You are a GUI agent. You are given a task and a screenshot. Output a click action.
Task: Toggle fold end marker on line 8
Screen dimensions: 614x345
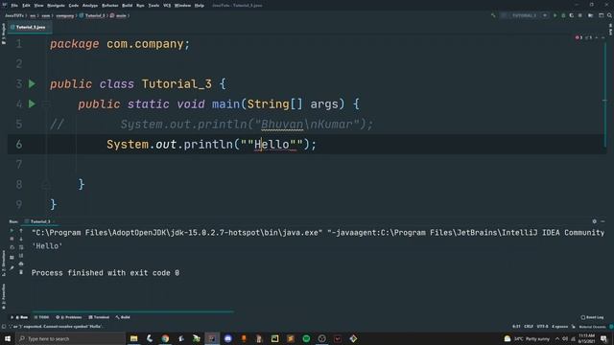pyautogui.click(x=46, y=185)
